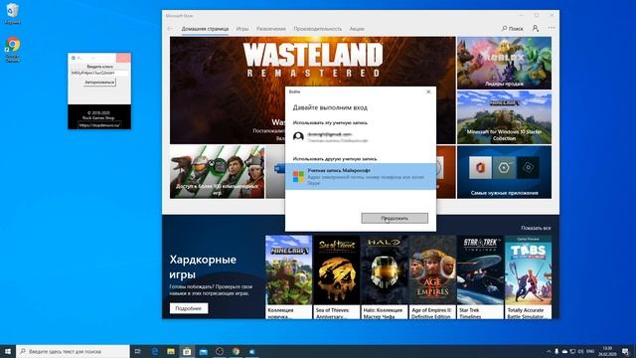Click the Показать все link
Viewport: 636px width, 358px height.
point(536,228)
